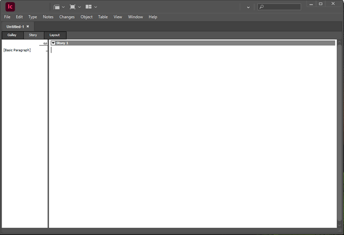The height and width of the screenshot is (235, 344).
Task: Click the Arrange Documents icon
Action: [89, 6]
